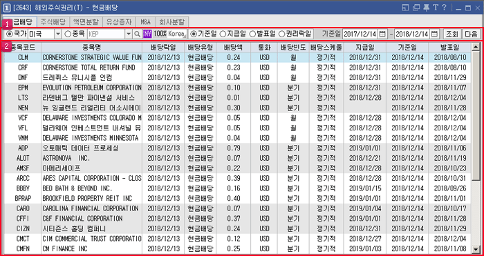Click BED BATH & BEYOND INC. name cell

[92, 188]
